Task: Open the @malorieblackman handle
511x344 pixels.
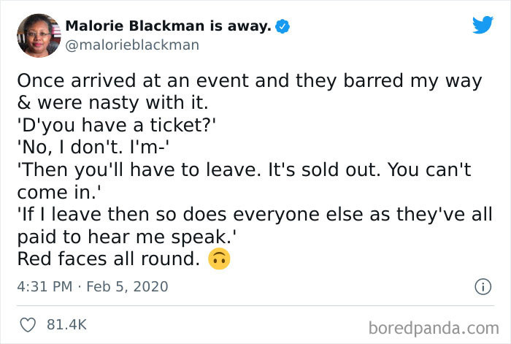Action: click(131, 45)
